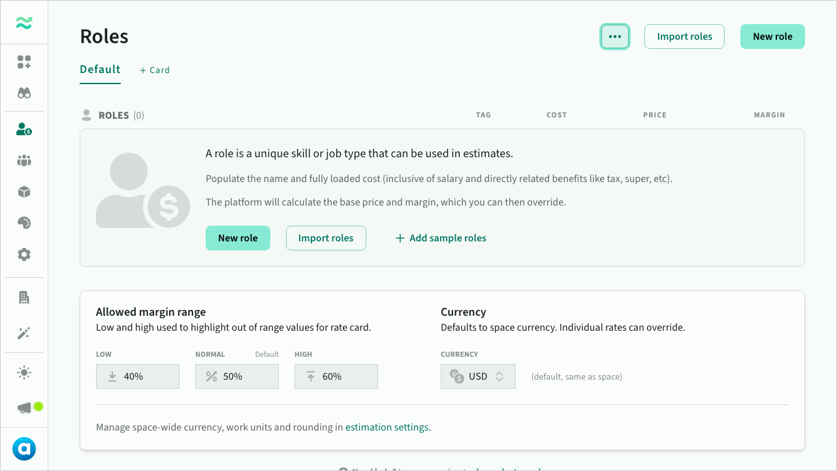Open the settings gear icon in sidebar
Screen dimensions: 837x471
24,254
